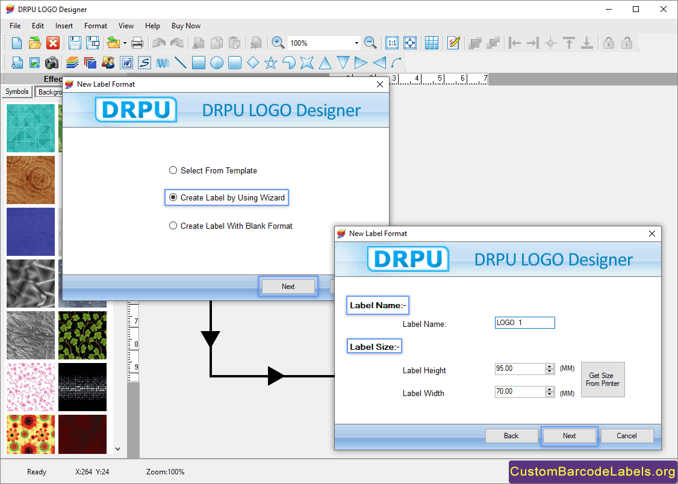Select the wood grain background thumbnail
The image size is (678, 484).
[31, 180]
